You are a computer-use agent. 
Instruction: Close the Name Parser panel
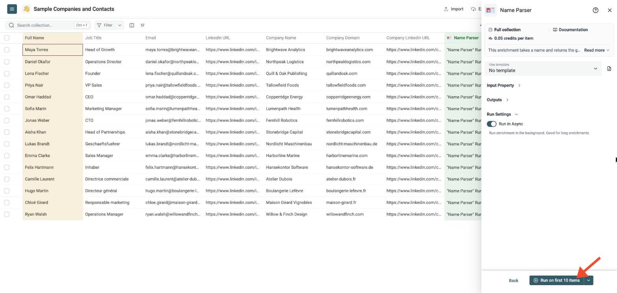(x=610, y=10)
